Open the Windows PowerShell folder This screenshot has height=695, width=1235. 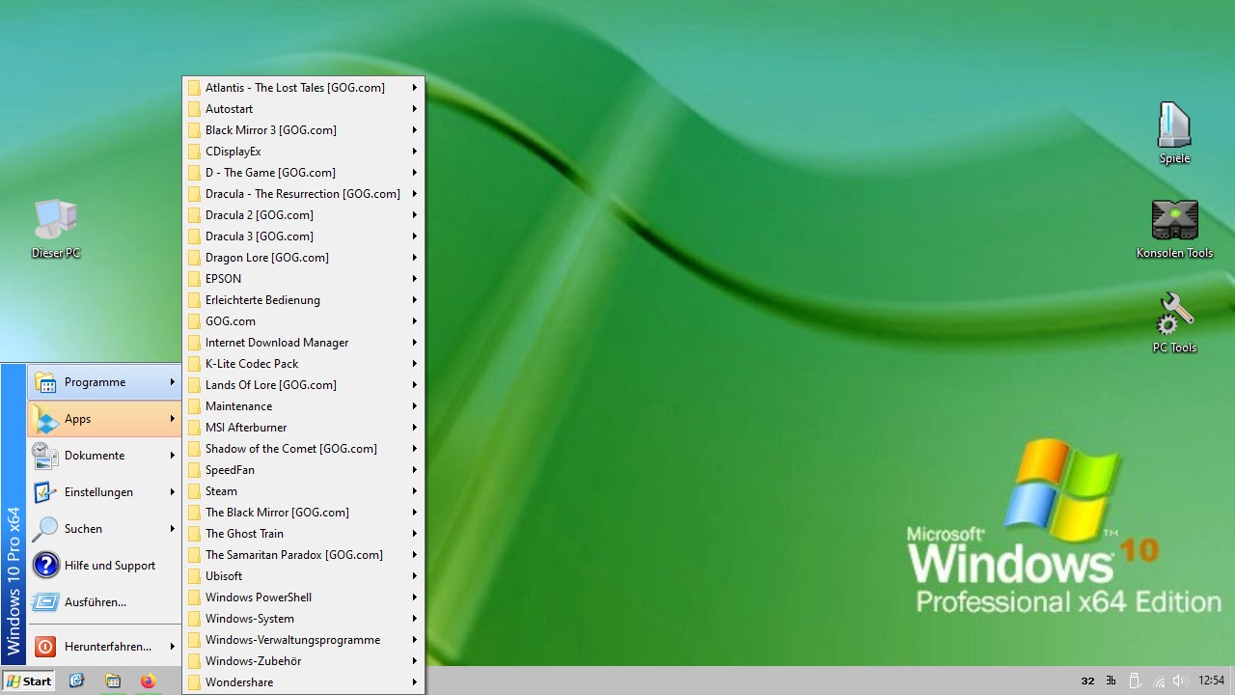[x=303, y=598]
